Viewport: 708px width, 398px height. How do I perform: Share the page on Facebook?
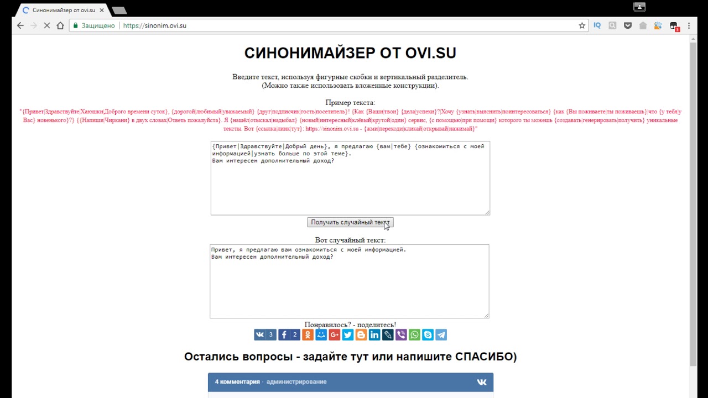pyautogui.click(x=289, y=334)
